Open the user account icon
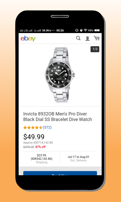 click(x=87, y=39)
